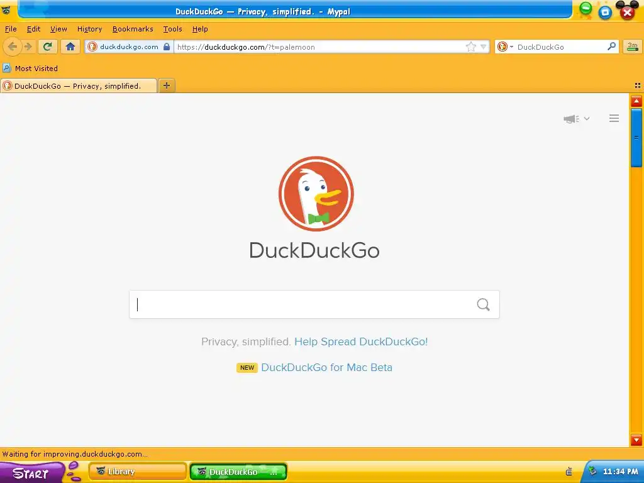
Task: Click the DuckDuckGo wordmark text
Action: pos(314,250)
